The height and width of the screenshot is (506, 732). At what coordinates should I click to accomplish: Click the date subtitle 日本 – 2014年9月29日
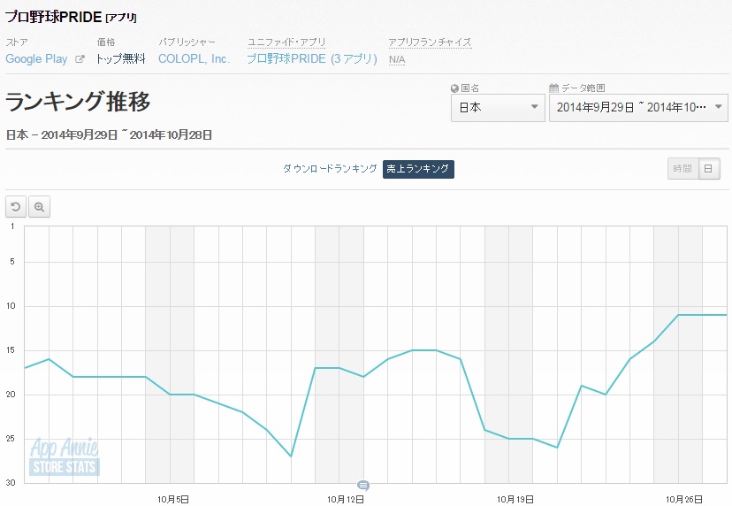(109, 135)
